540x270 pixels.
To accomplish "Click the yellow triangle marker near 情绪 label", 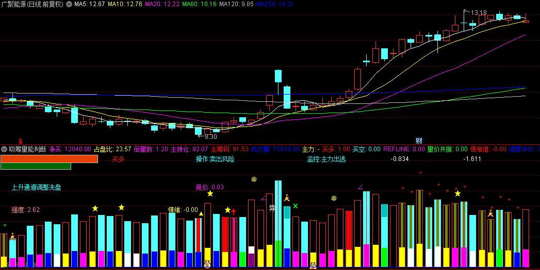I will click(x=201, y=214).
